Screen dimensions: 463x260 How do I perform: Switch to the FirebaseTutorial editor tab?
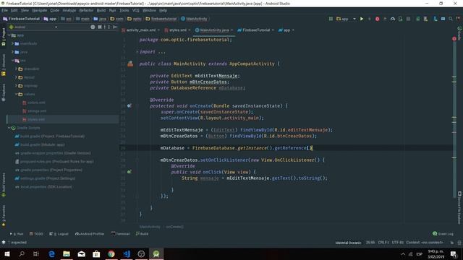click(x=255, y=30)
